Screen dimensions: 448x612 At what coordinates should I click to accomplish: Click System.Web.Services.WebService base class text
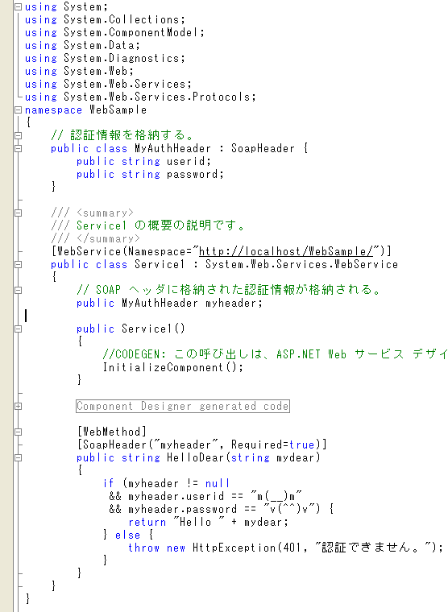(301, 264)
